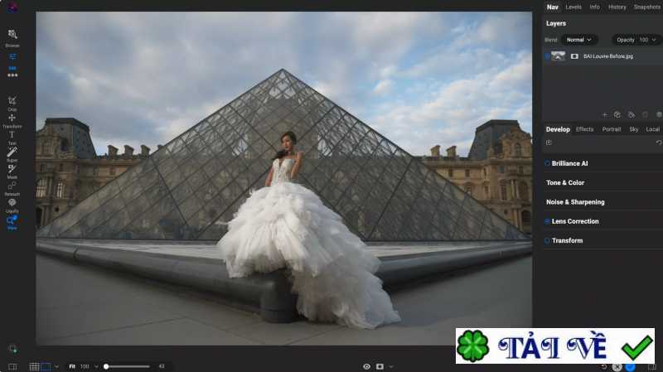Click the new blank layer icon

click(x=645, y=114)
